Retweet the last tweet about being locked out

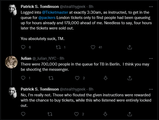50,114
